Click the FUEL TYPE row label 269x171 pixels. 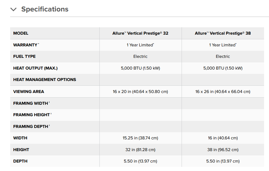point(24,56)
